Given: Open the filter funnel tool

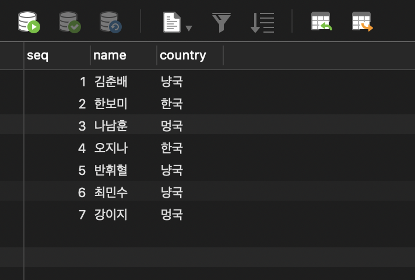Looking at the screenshot, I should [221, 23].
